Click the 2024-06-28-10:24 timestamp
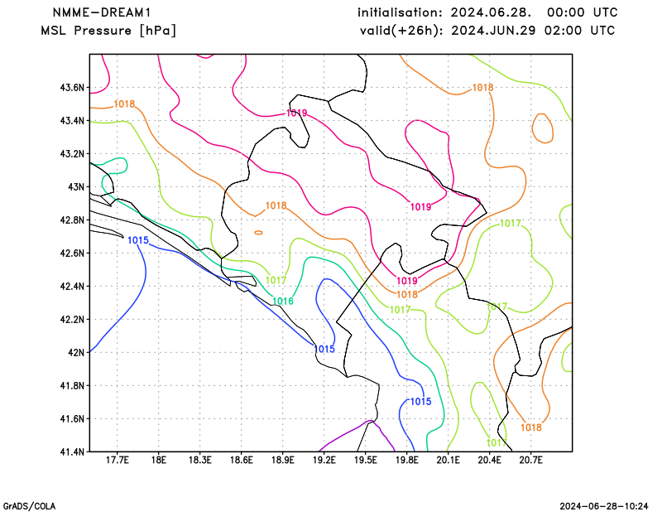 (604, 506)
